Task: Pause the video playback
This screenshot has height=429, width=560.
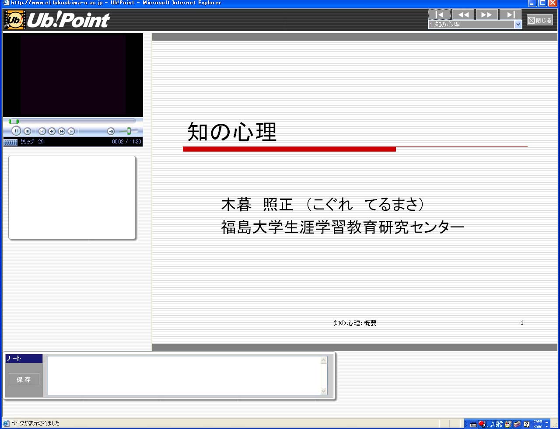Action: [x=16, y=131]
